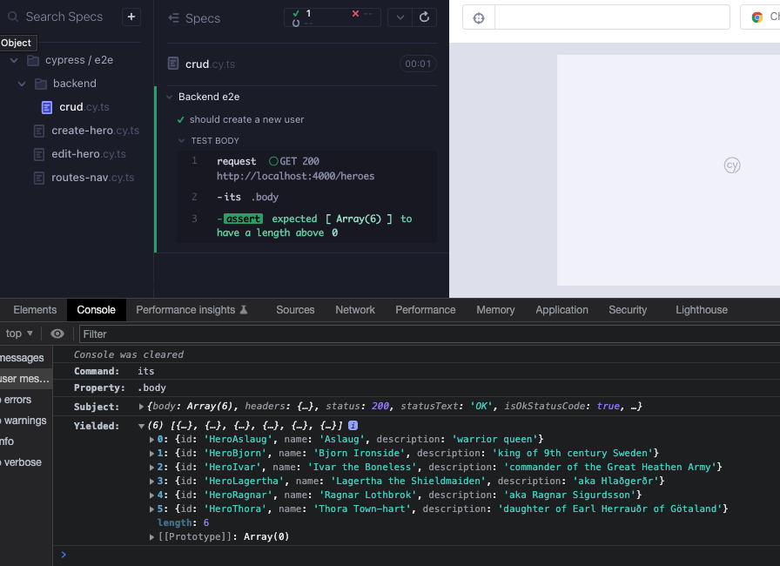Expand array item 5 HeroThora
Image resolution: width=780 pixels, height=566 pixels.
tap(151, 509)
